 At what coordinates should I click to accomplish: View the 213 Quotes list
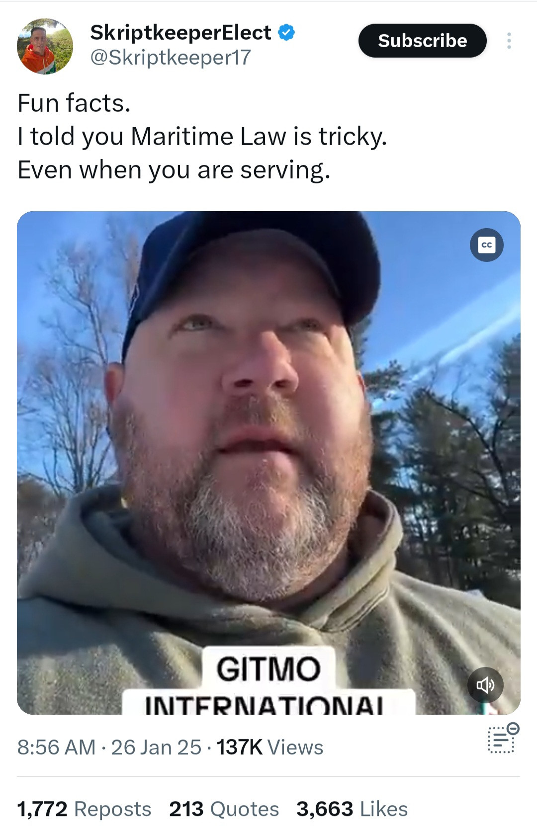pos(224,809)
